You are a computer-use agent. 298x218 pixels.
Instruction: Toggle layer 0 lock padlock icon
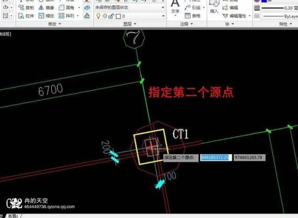[111, 16]
